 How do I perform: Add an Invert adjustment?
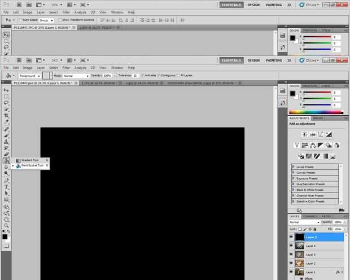(301, 156)
